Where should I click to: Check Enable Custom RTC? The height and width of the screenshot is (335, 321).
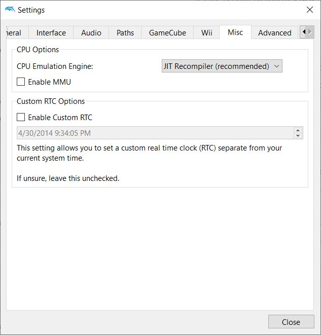click(21, 117)
